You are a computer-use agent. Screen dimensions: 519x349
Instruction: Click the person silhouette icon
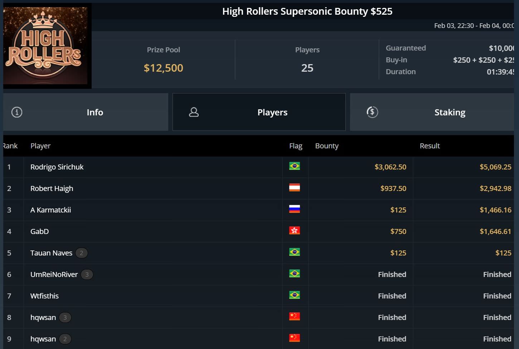[194, 112]
